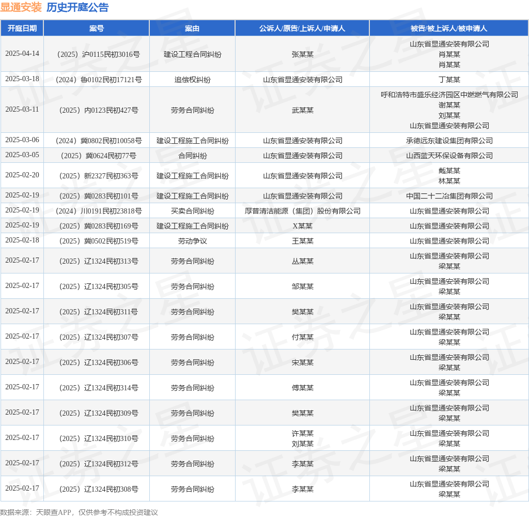Click defendant 林某某

tap(449, 181)
